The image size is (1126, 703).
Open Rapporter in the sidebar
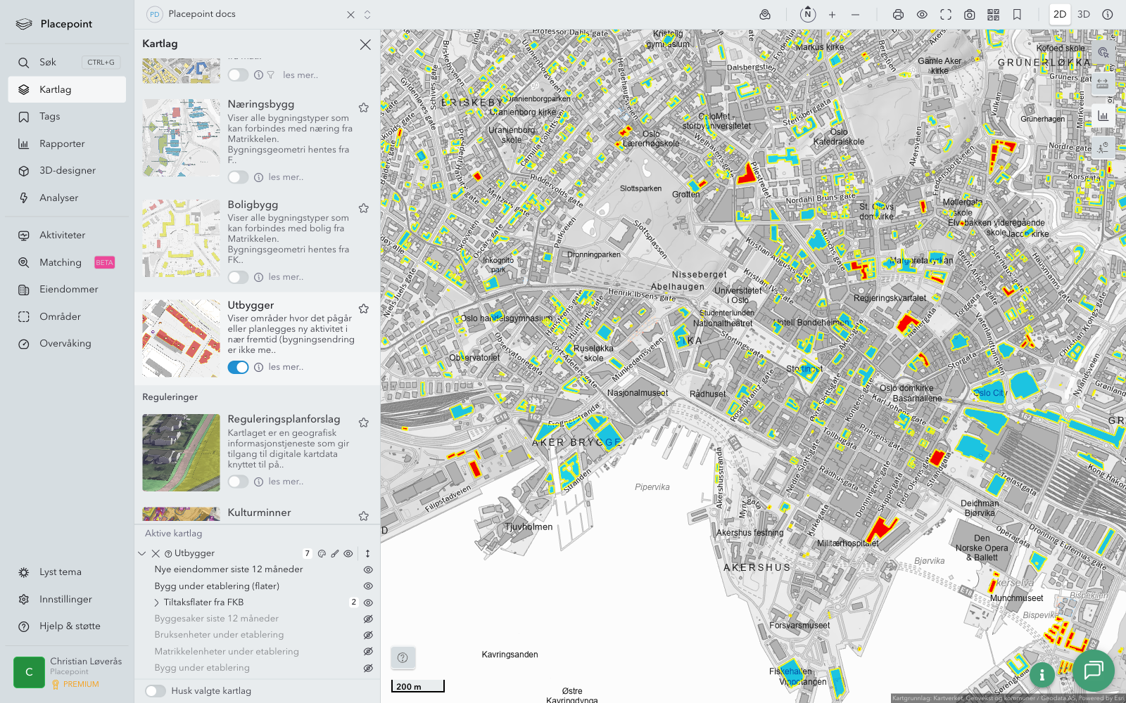62,143
